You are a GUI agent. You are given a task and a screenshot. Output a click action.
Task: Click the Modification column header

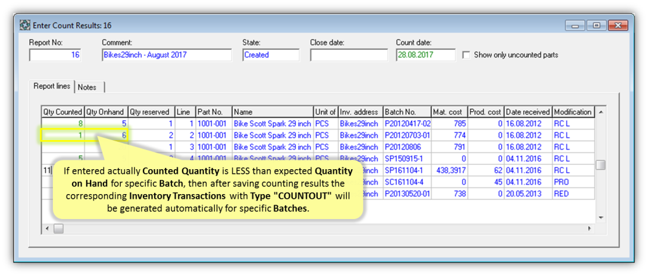click(573, 112)
